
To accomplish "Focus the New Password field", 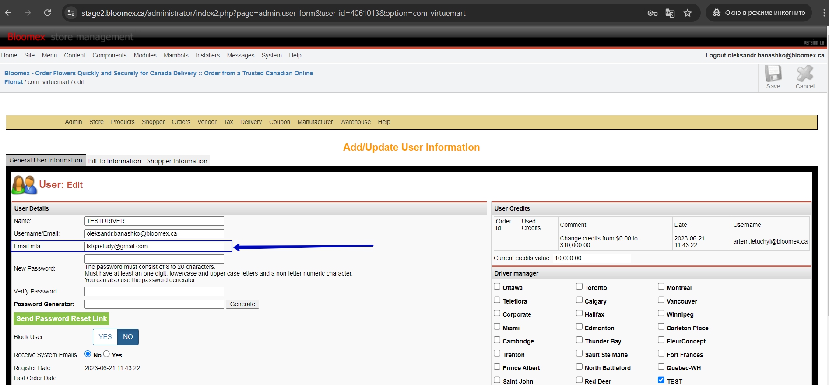I will 154,259.
